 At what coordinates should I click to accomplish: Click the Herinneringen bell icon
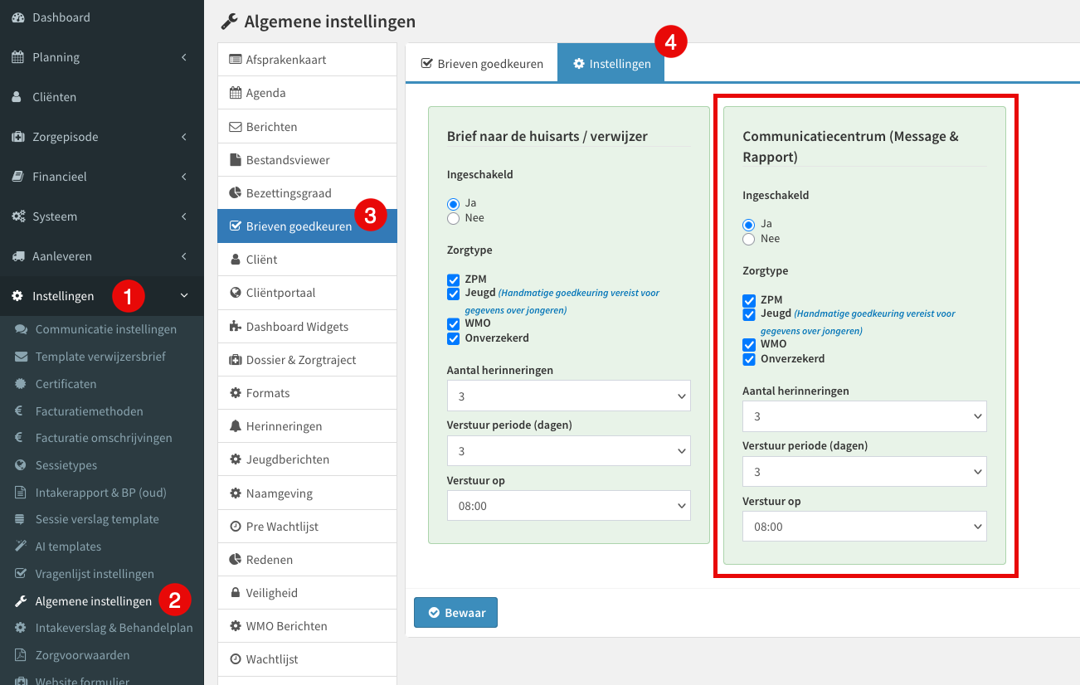pos(236,426)
